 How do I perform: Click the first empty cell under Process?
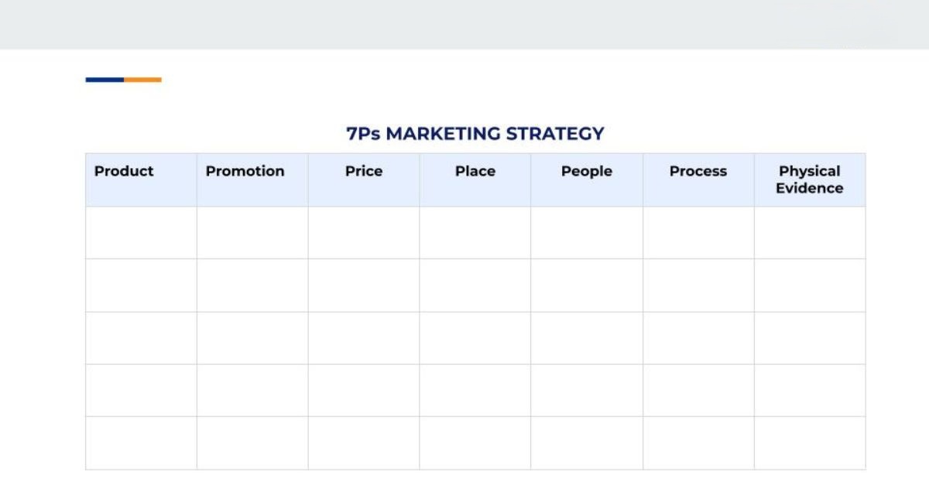pyautogui.click(x=698, y=233)
